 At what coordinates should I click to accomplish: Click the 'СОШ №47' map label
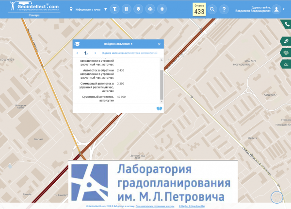coord(270,95)
